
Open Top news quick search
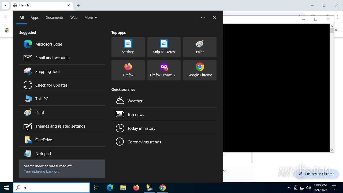pos(164,114)
